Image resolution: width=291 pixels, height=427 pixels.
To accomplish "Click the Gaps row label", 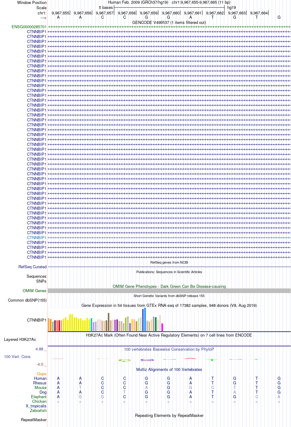I will click(42, 374).
